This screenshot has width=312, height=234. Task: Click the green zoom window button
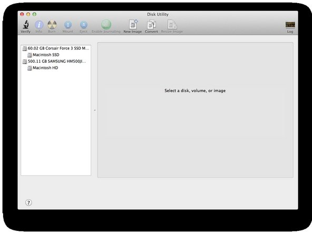pyautogui.click(x=34, y=14)
